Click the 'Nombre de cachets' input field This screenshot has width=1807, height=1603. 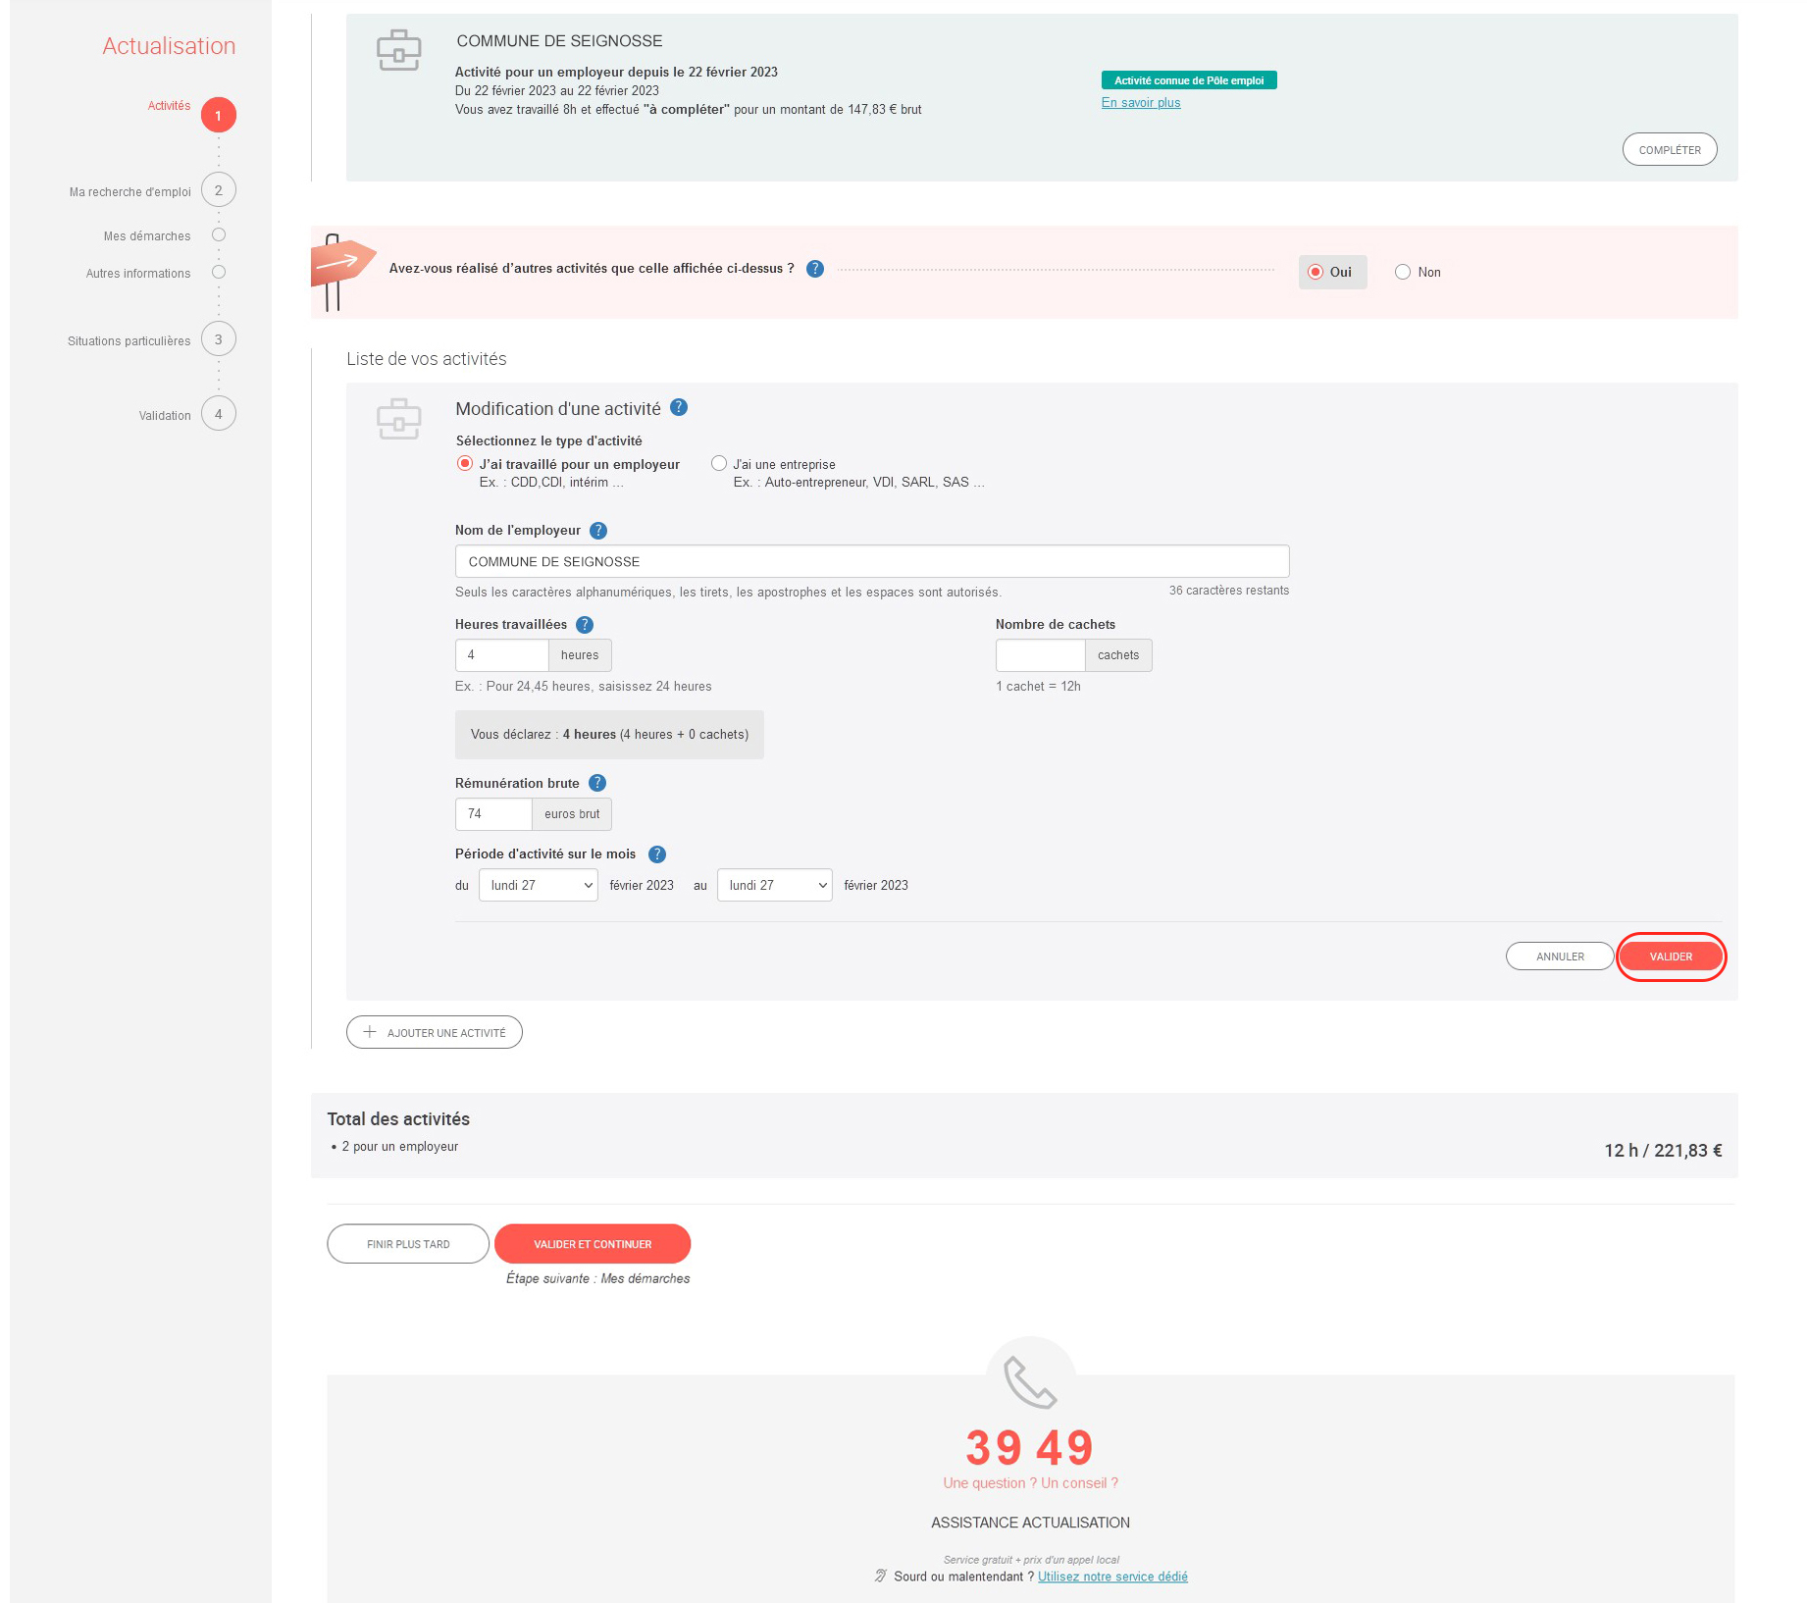1040,655
